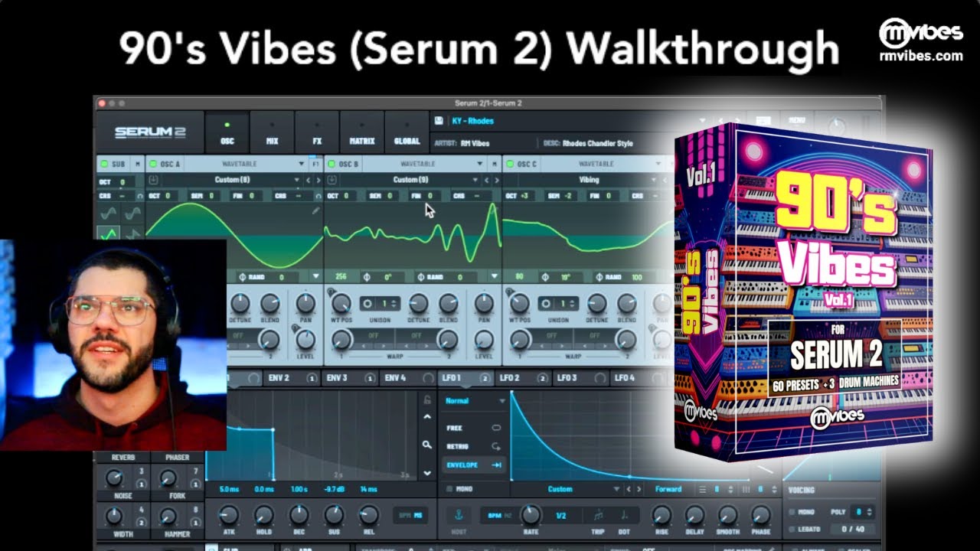The width and height of the screenshot is (980, 551).
Task: Open OSC B Custom(9) wavetable dropdown
Action: tap(410, 180)
